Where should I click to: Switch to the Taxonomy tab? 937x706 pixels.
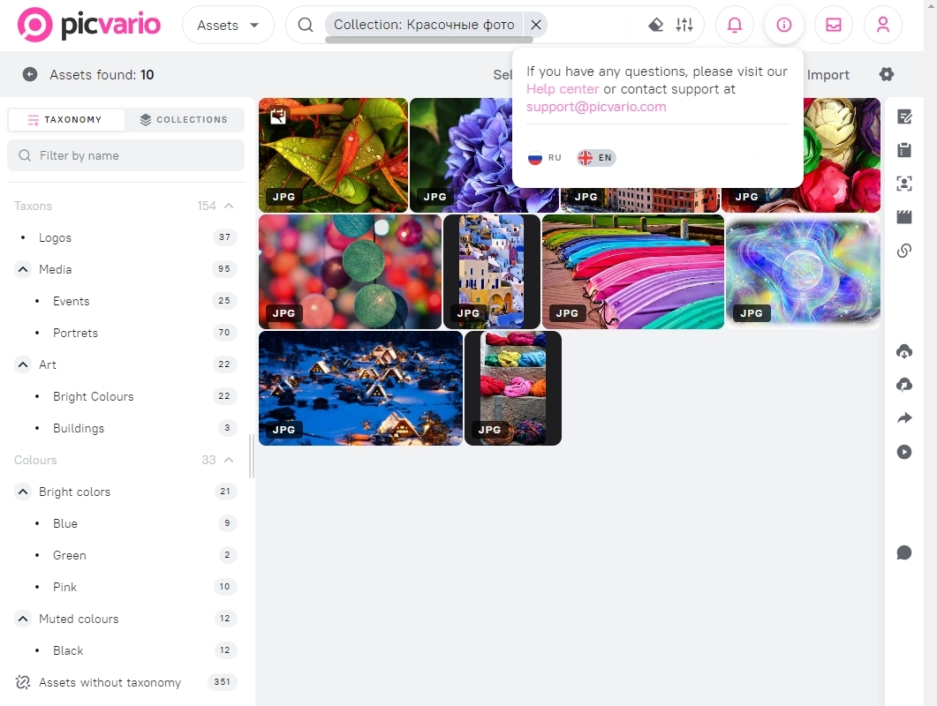65,119
